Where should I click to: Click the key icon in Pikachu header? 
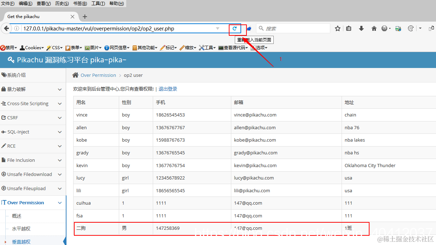click(11, 60)
